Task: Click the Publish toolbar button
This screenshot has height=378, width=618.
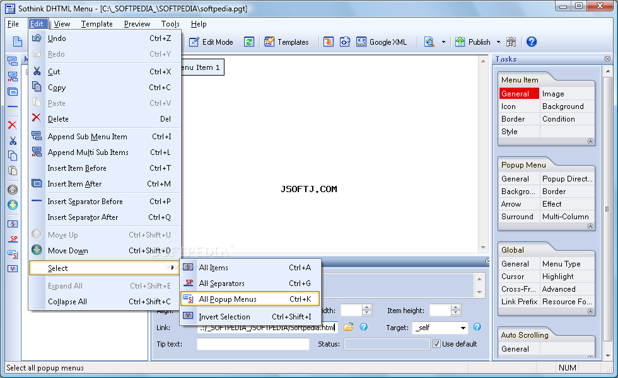Action: click(473, 42)
